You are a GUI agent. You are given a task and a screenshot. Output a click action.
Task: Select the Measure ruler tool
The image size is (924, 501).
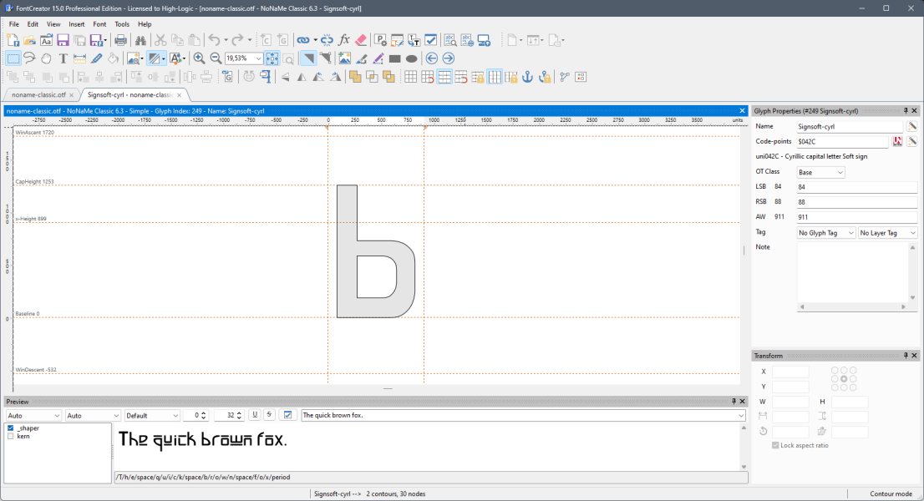(x=79, y=58)
